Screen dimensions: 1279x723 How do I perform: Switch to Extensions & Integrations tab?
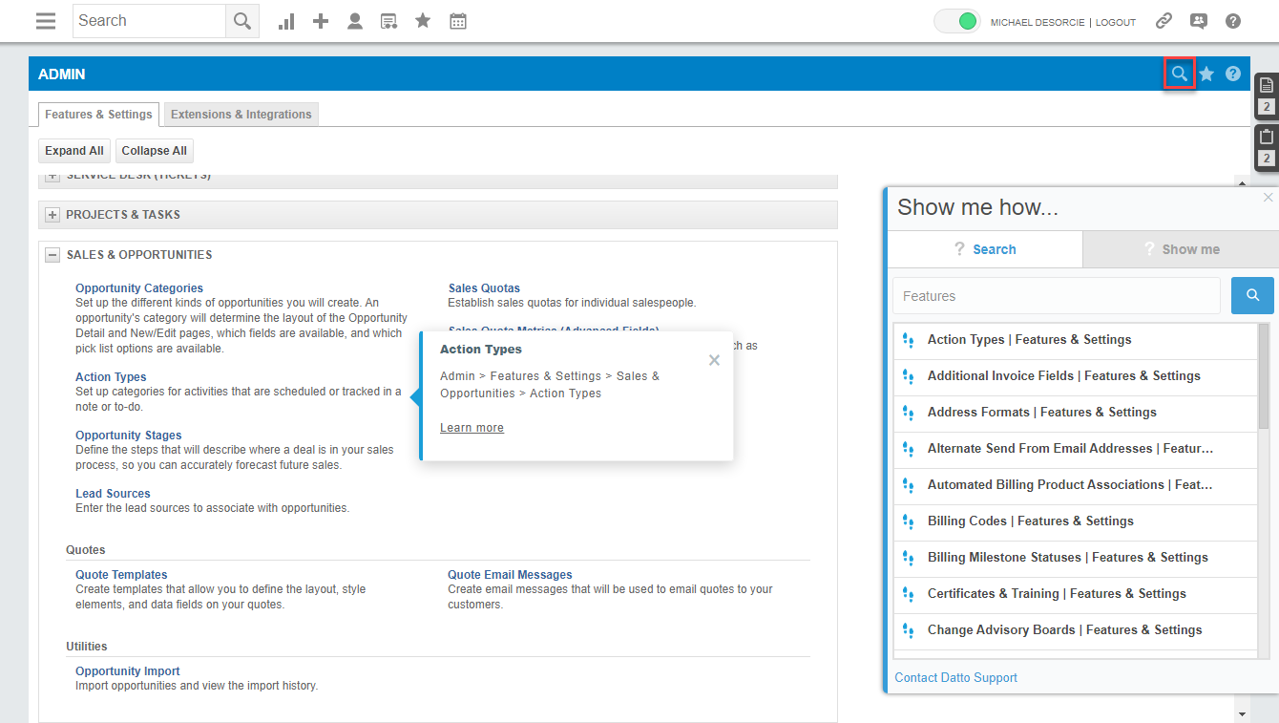point(241,115)
